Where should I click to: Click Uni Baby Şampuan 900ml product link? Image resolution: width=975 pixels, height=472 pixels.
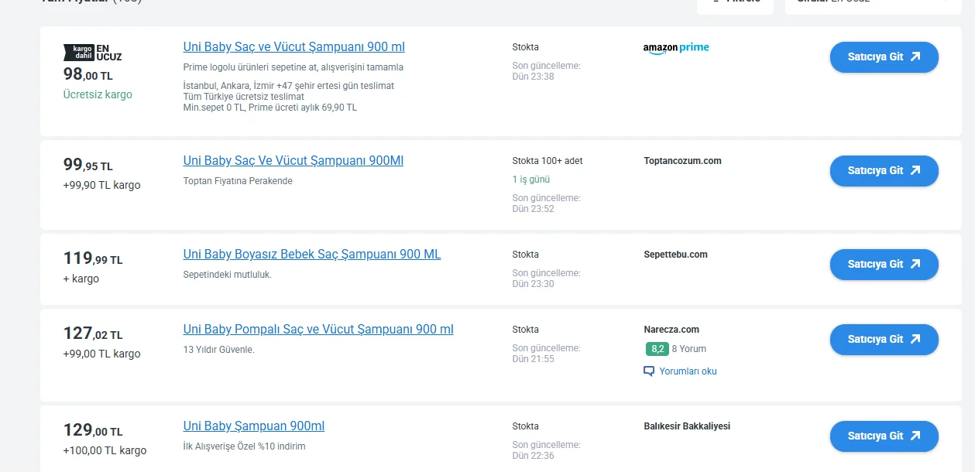coord(253,426)
